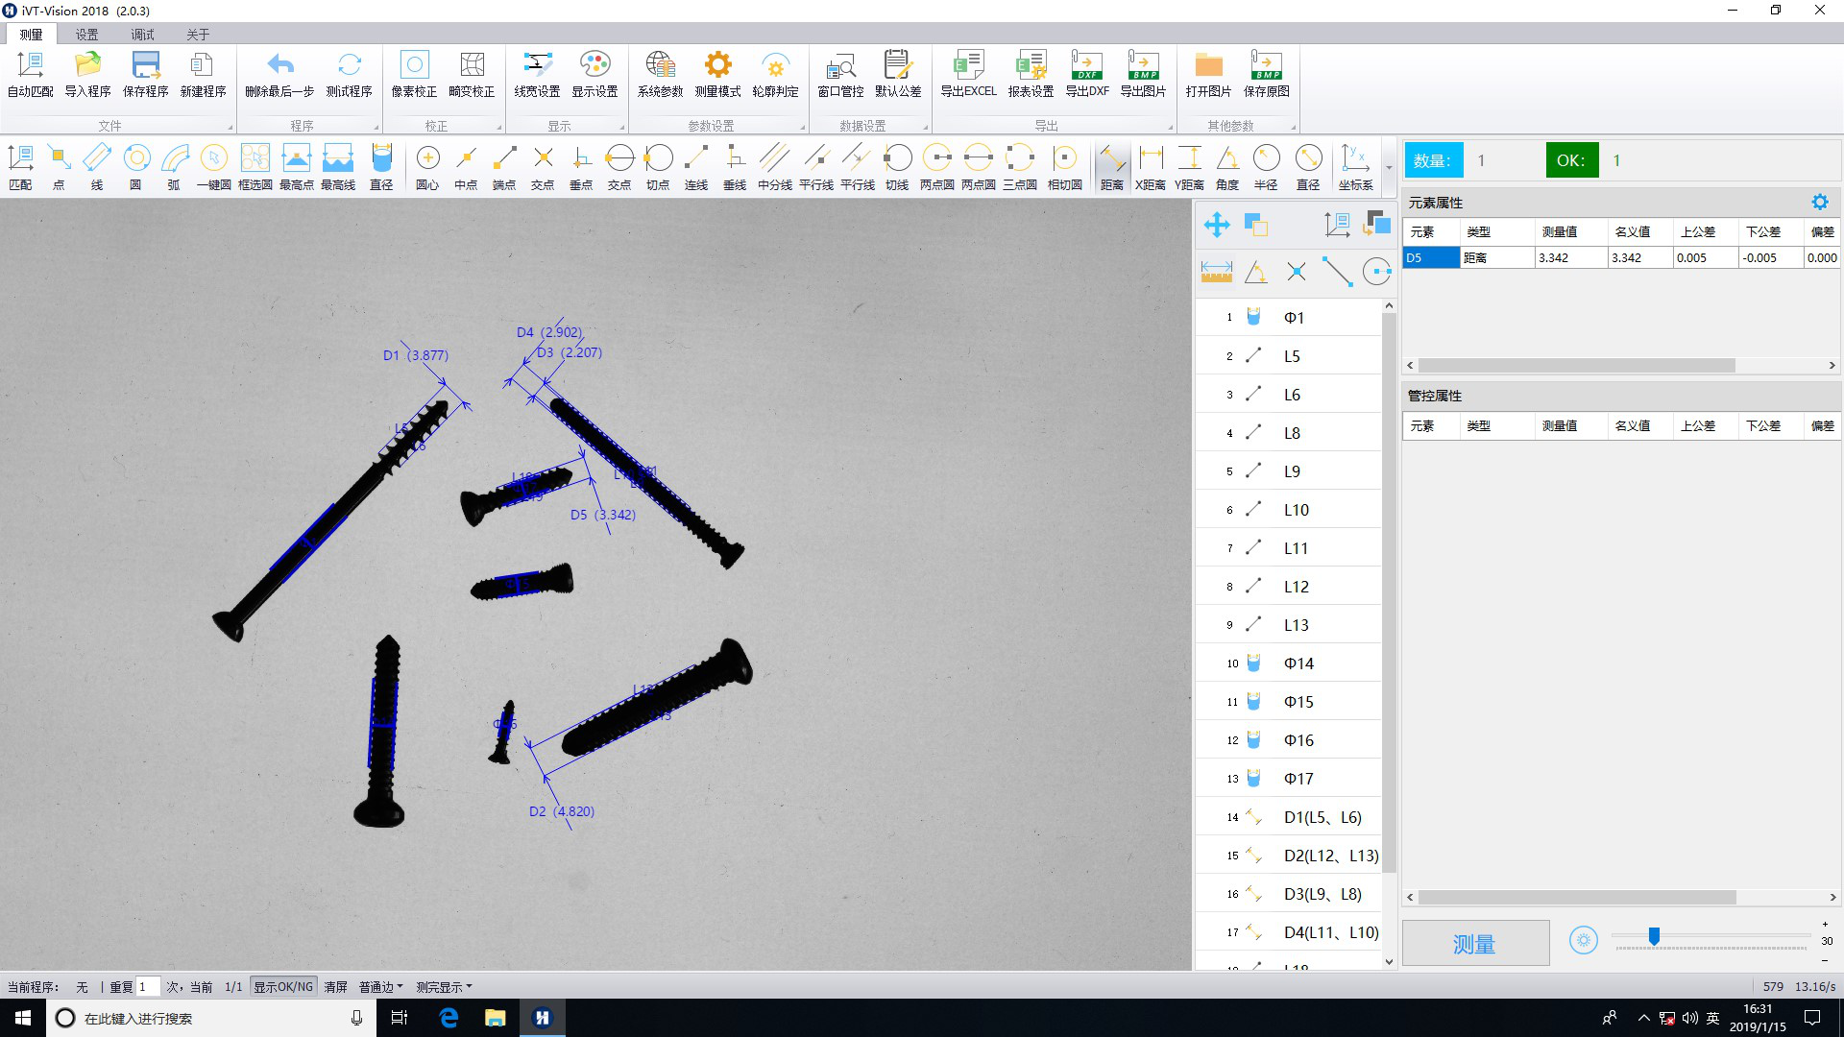Switch to the 设置 settings tab
The width and height of the screenshot is (1844, 1037).
point(86,34)
